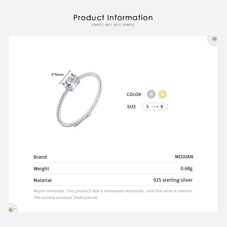Click the dots between sizes 5 and 9
The width and height of the screenshot is (227, 227).
(155, 107)
